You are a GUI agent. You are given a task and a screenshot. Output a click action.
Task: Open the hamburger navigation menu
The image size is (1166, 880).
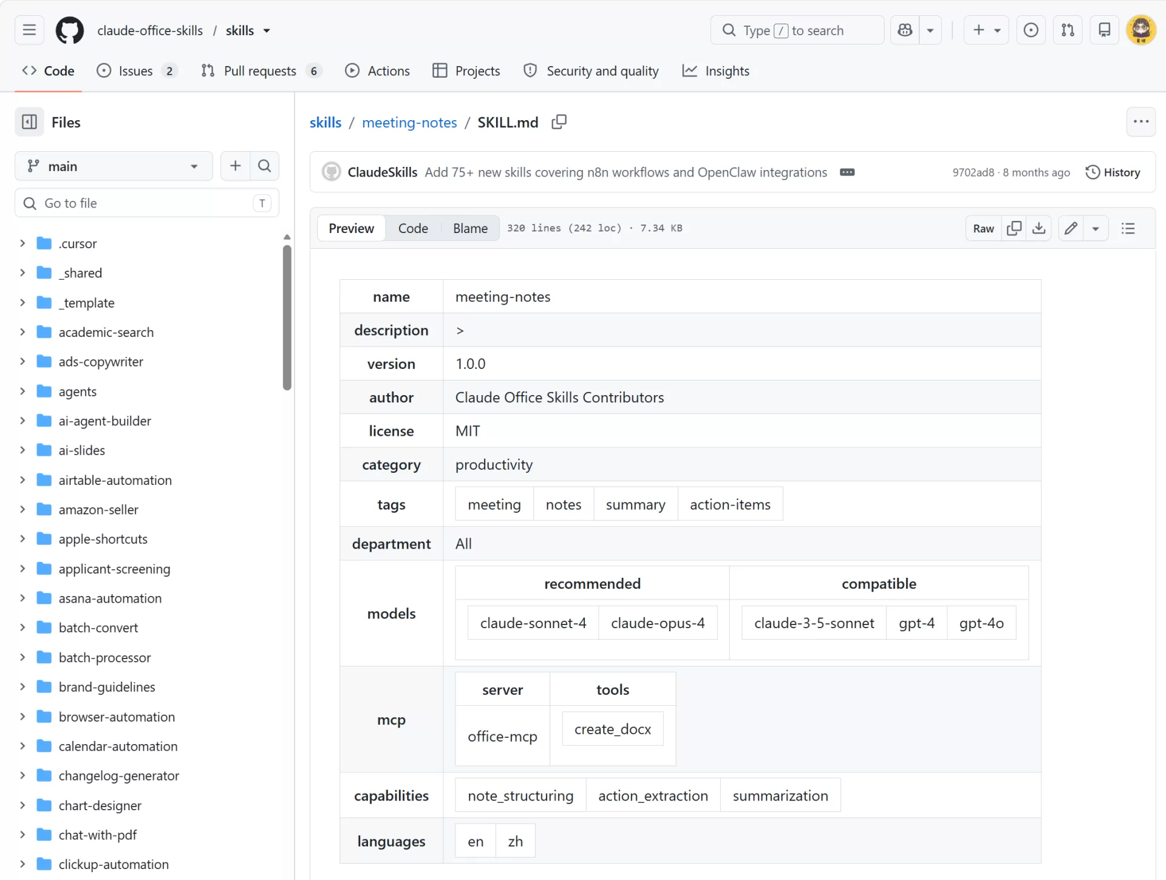pos(29,30)
